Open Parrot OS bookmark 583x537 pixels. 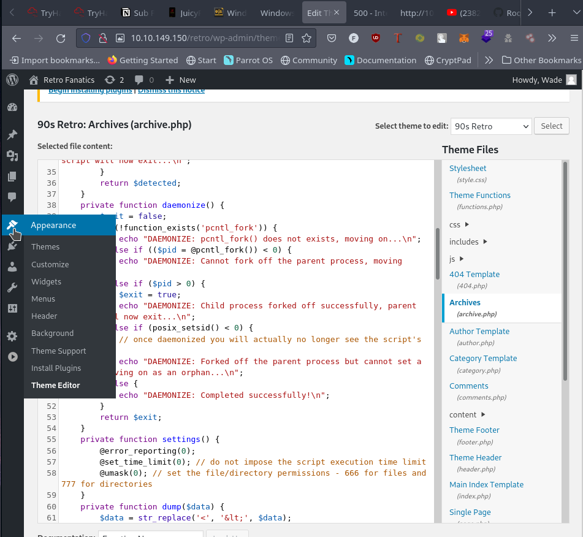248,60
